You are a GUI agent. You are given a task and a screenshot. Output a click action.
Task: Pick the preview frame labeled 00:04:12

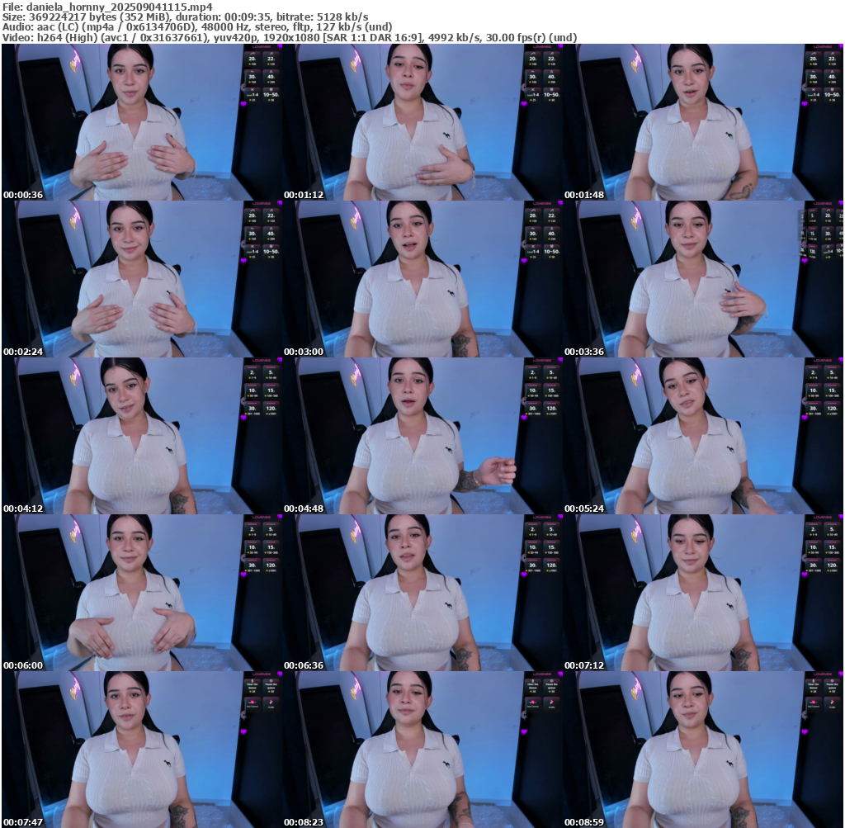click(142, 436)
